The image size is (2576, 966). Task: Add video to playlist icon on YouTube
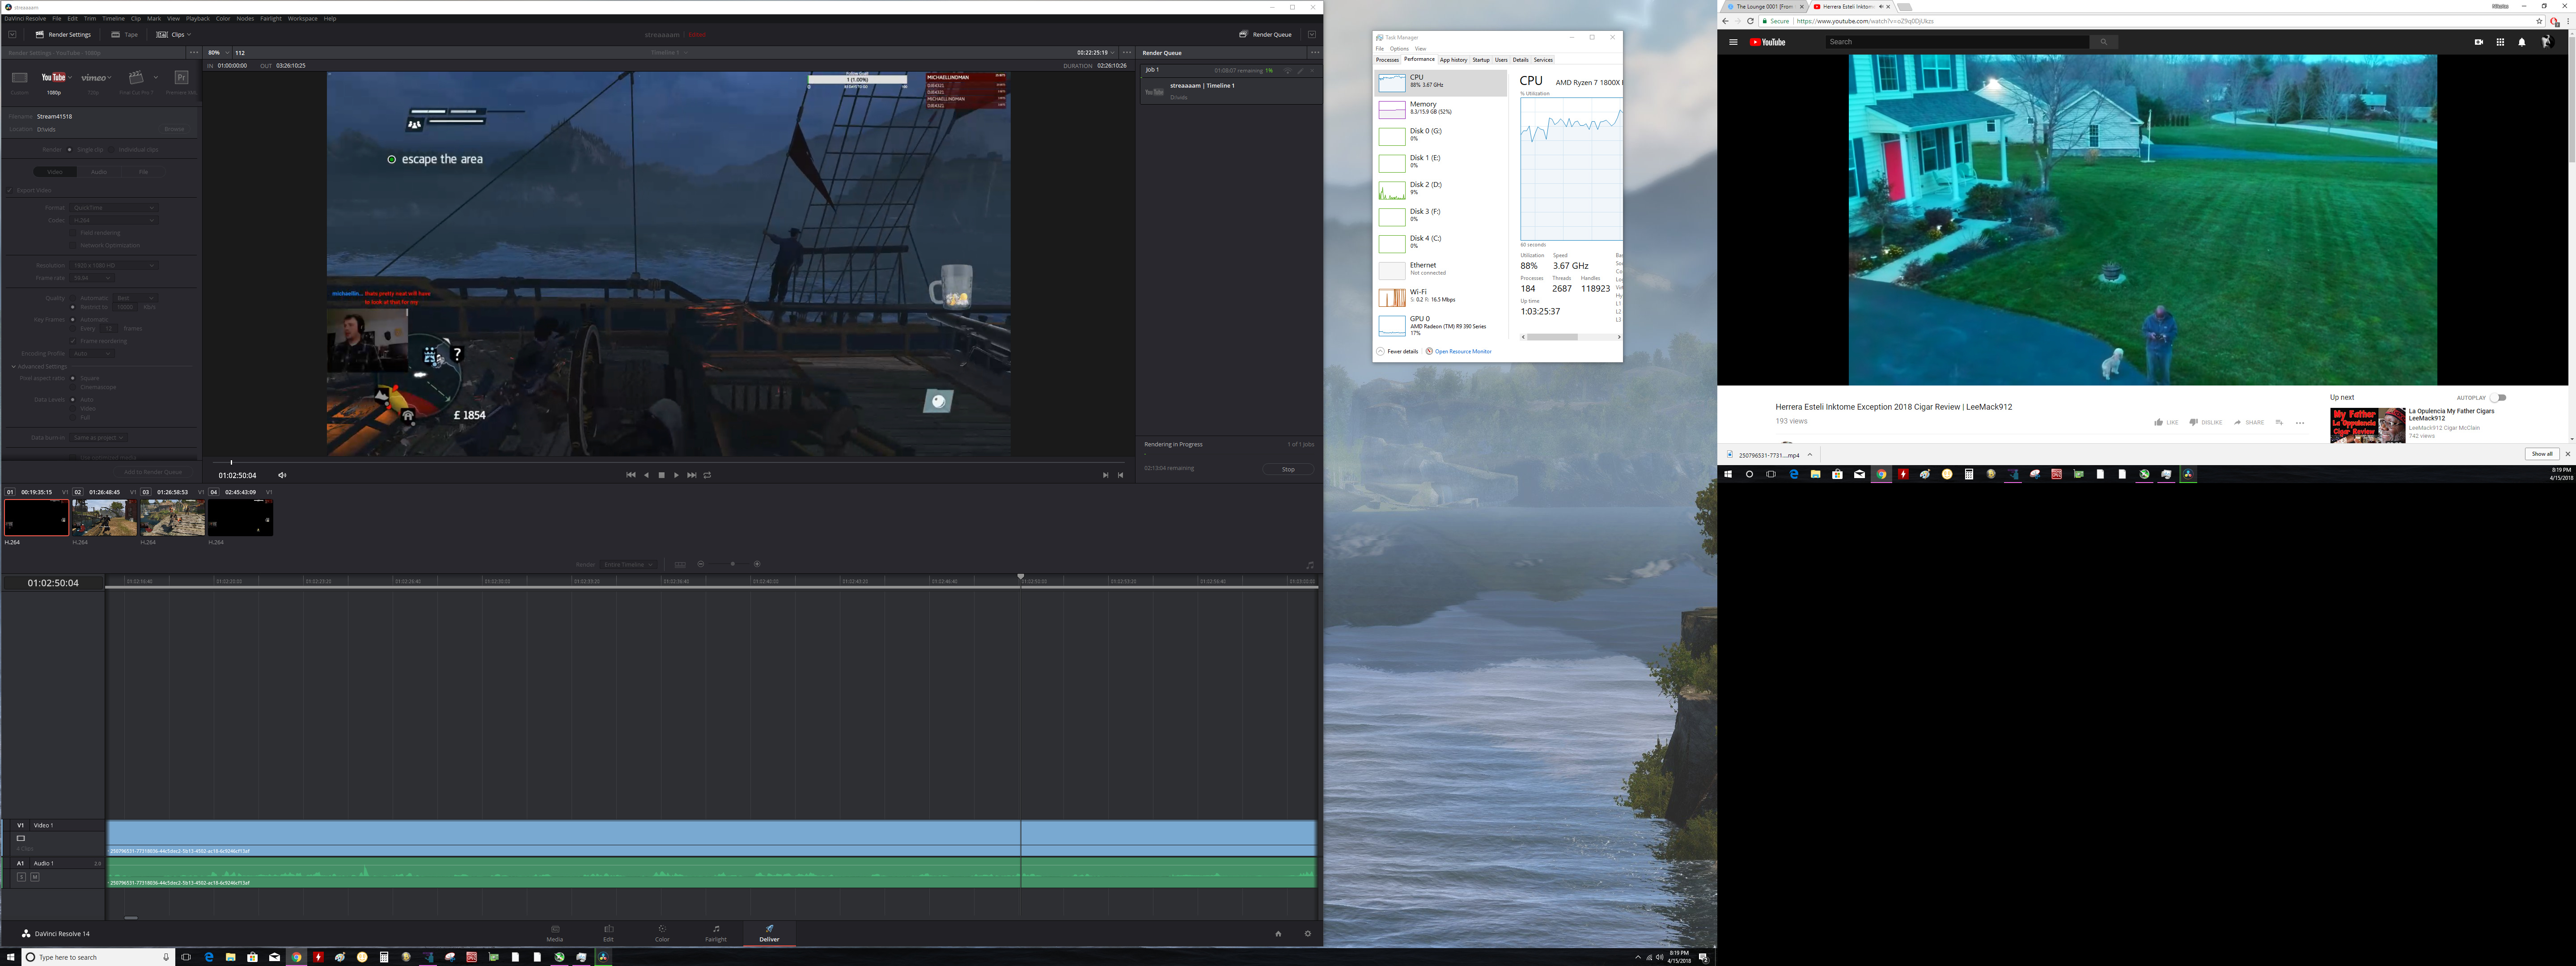coord(2279,422)
